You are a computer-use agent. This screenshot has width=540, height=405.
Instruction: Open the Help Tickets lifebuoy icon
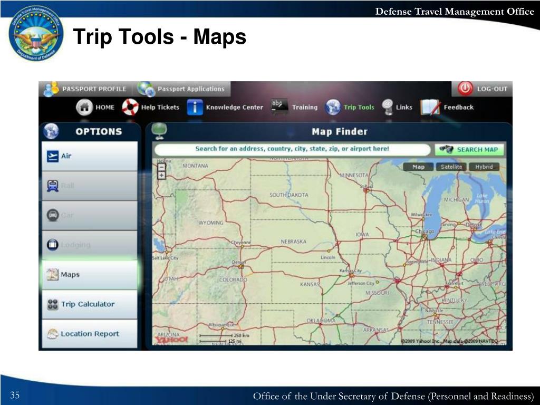(x=130, y=107)
